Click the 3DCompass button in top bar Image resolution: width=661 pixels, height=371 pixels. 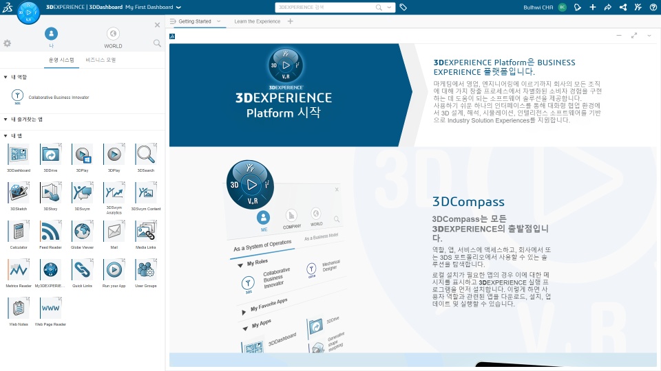pyautogui.click(x=28, y=12)
